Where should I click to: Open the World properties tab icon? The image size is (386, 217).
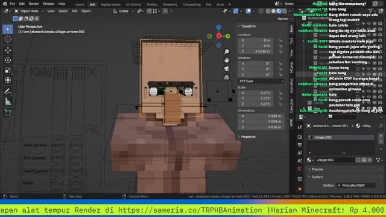[300, 169]
